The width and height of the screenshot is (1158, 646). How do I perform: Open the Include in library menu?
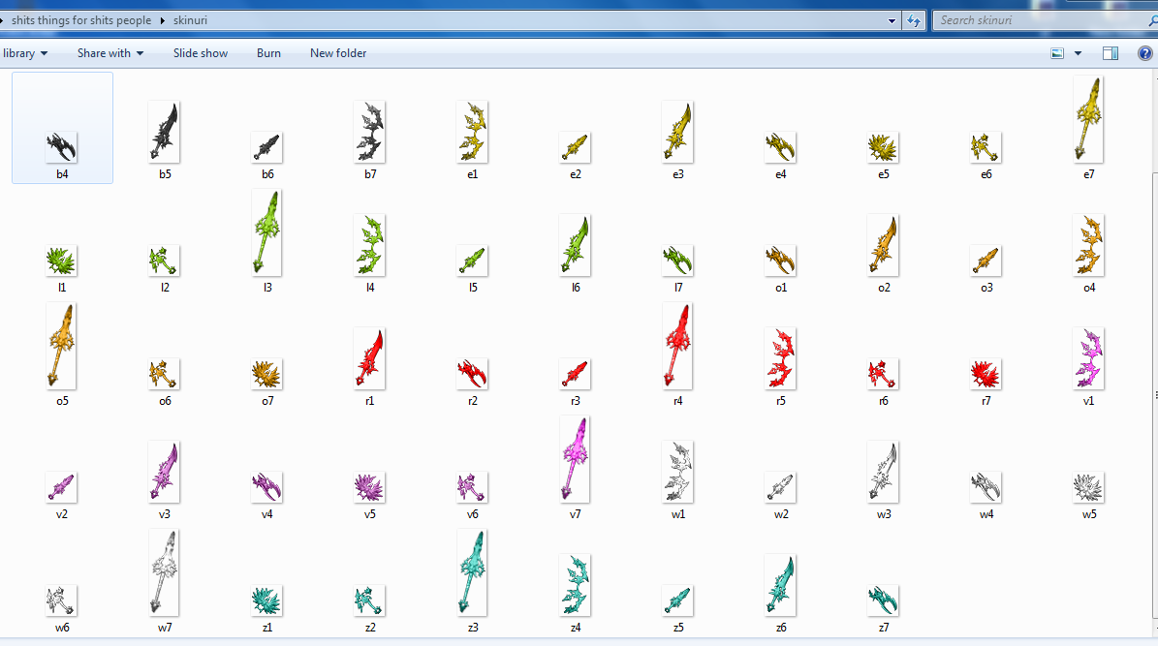pos(23,53)
